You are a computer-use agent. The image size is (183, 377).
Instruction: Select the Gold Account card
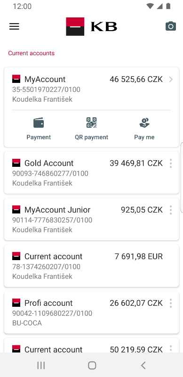point(91,172)
